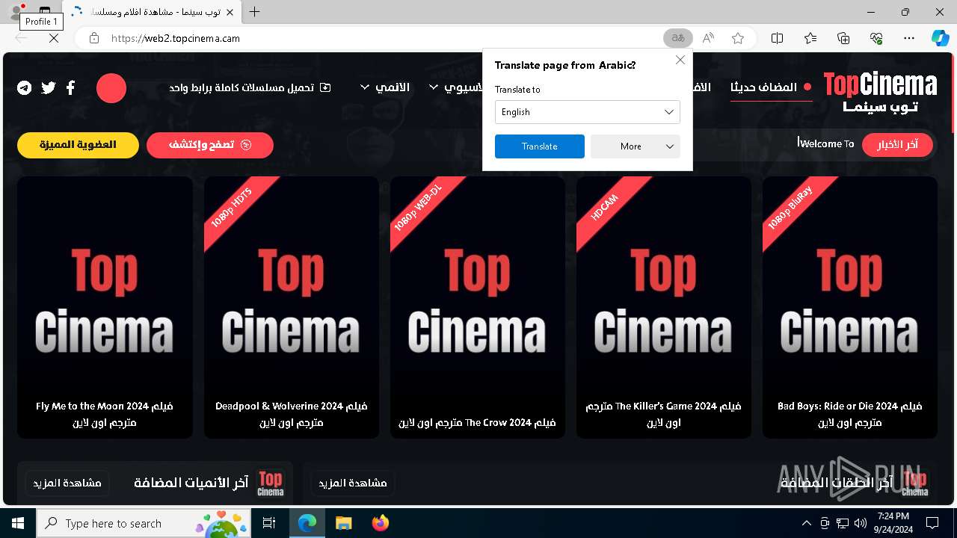Open the Copilot sidebar icon
The width and height of the screenshot is (957, 538).
(x=941, y=38)
